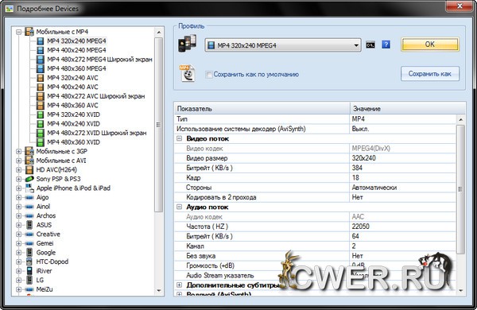The width and height of the screenshot is (477, 310).
Task: Collapse the Мобильные с MP4 tree node
Action: click(x=19, y=32)
